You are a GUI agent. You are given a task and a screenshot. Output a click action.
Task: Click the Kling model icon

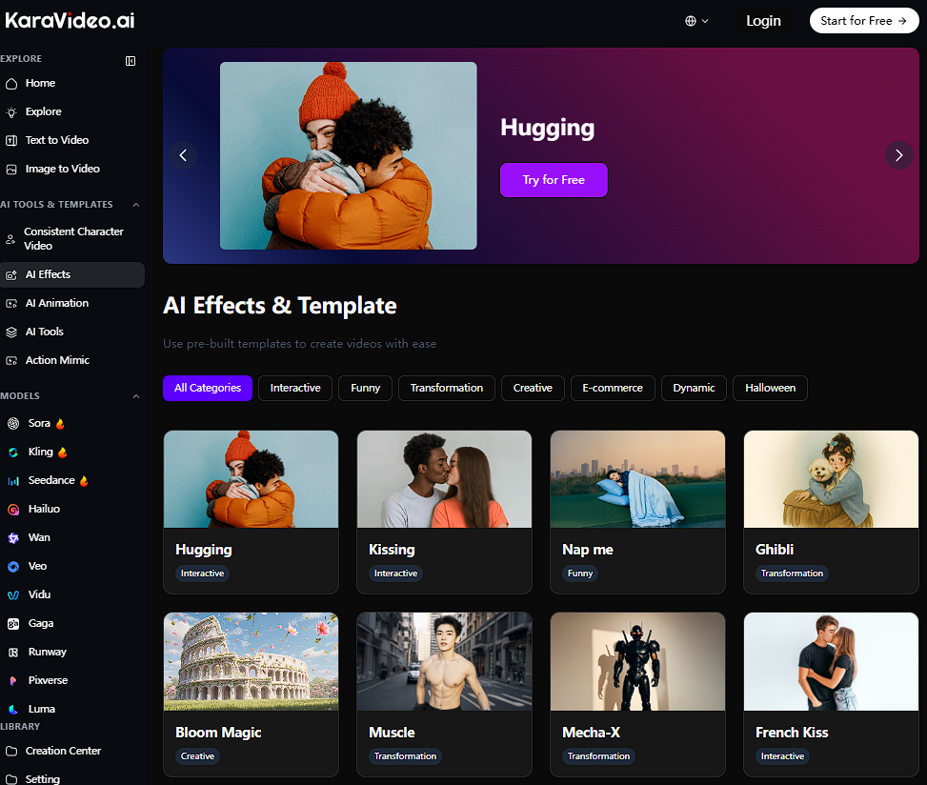[12, 453]
